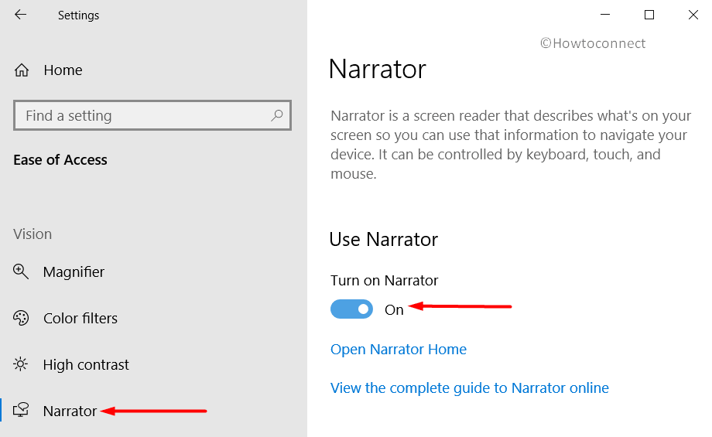Open Narrator Home link
Image resolution: width=712 pixels, height=437 pixels.
pyautogui.click(x=399, y=349)
